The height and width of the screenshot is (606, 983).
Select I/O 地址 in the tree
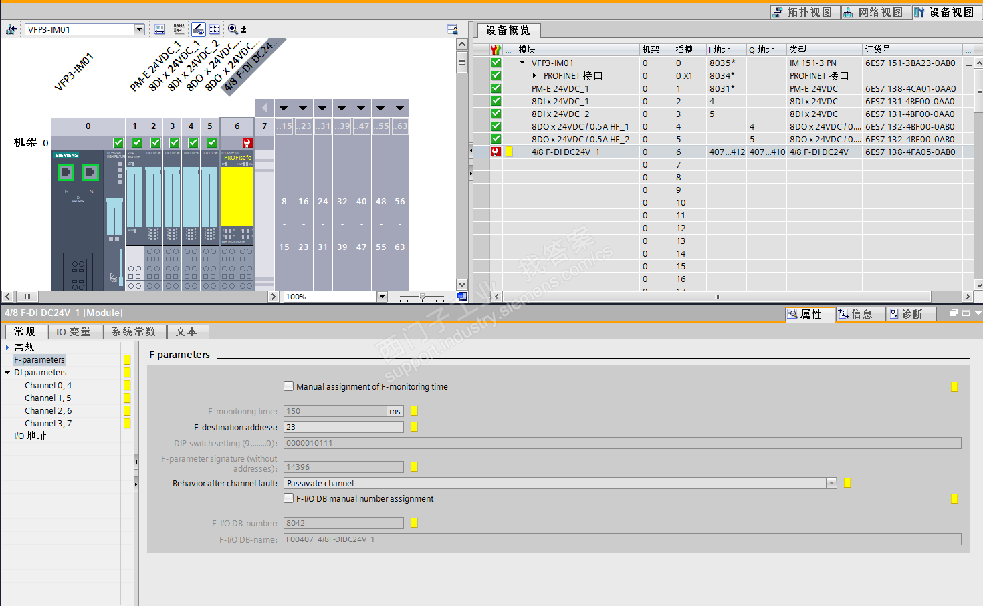click(x=31, y=436)
